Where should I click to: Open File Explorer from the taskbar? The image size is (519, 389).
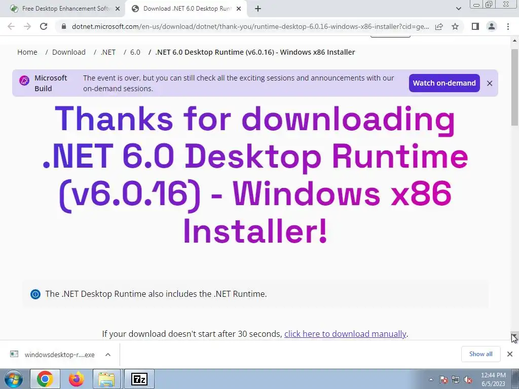[x=106, y=379]
